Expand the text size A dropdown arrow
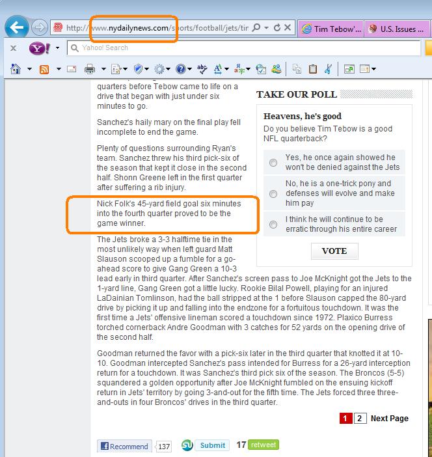Screen dimensions: 432x457 pos(226,69)
